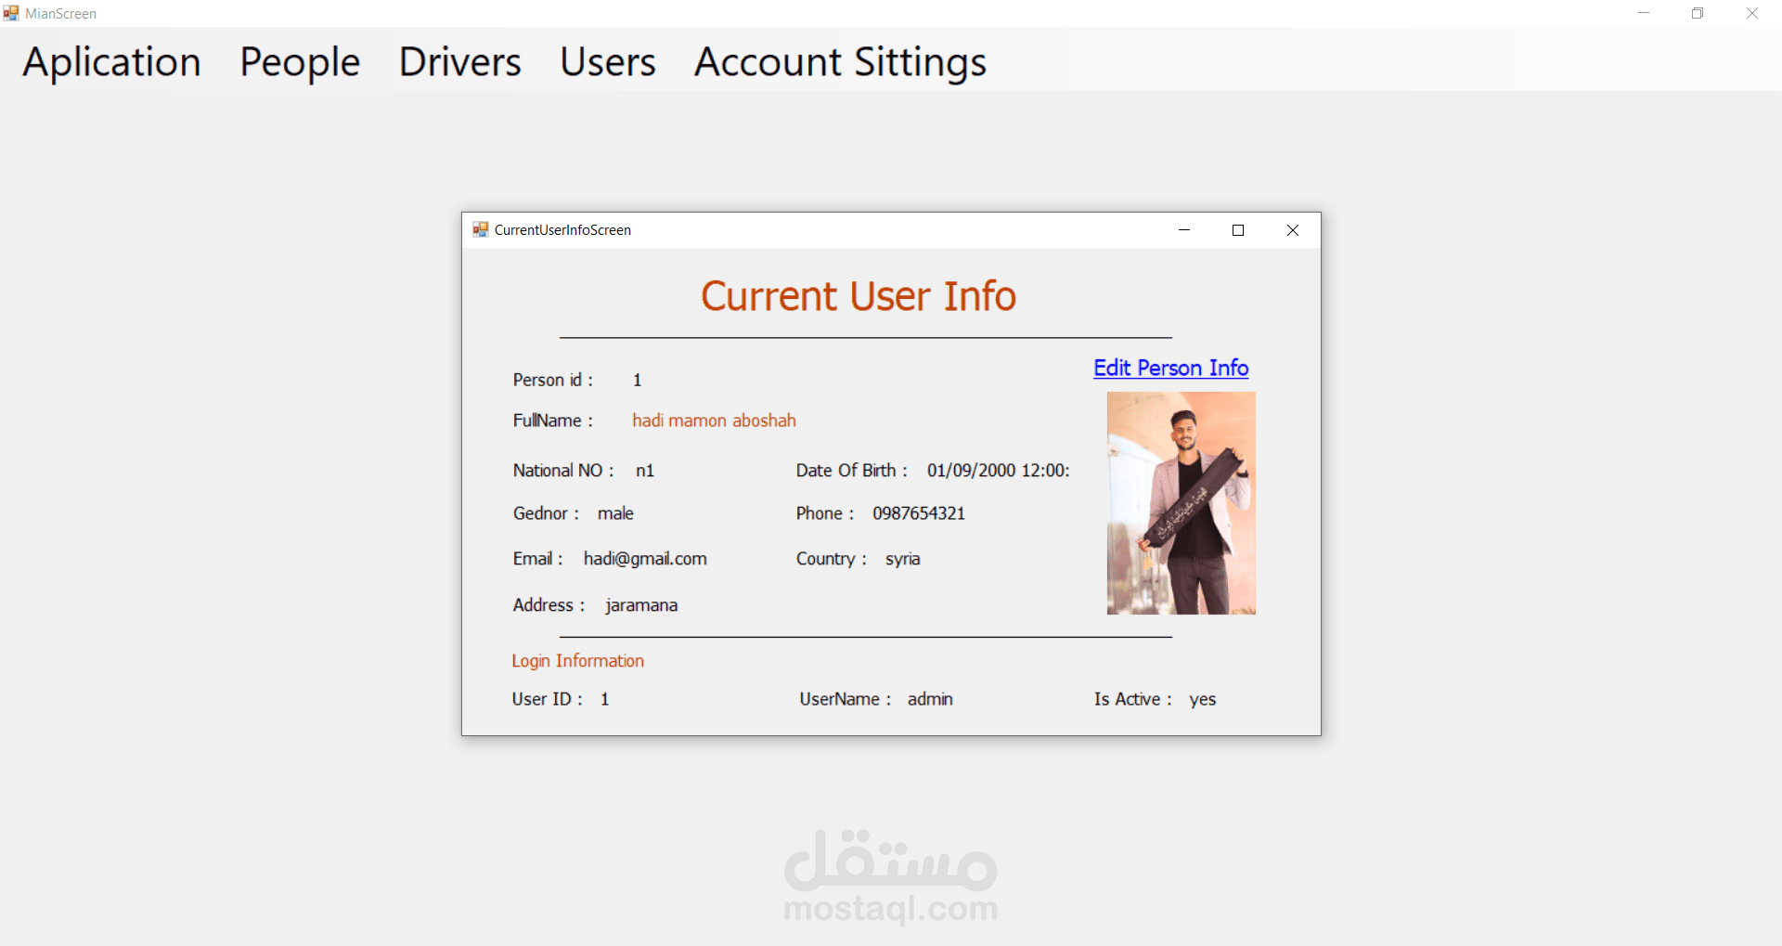This screenshot has height=946, width=1782.
Task: Click the 'Country :' label
Action: [832, 559]
